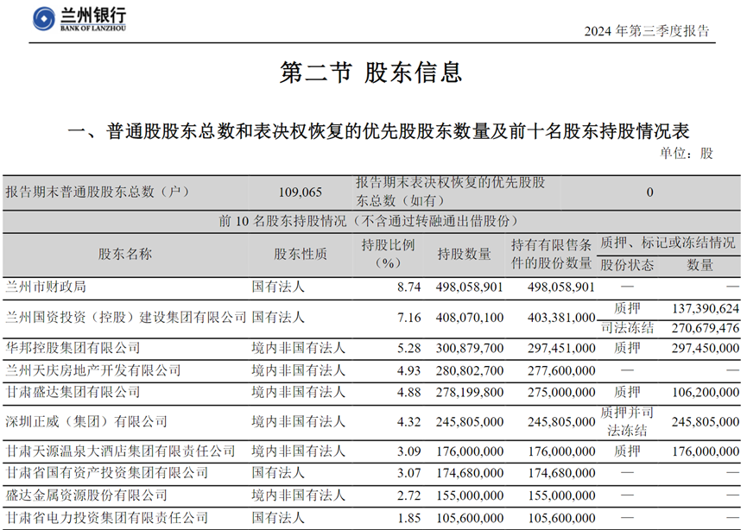747x530 pixels.
Task: Click the percentage value 8.74
Action: (x=409, y=287)
